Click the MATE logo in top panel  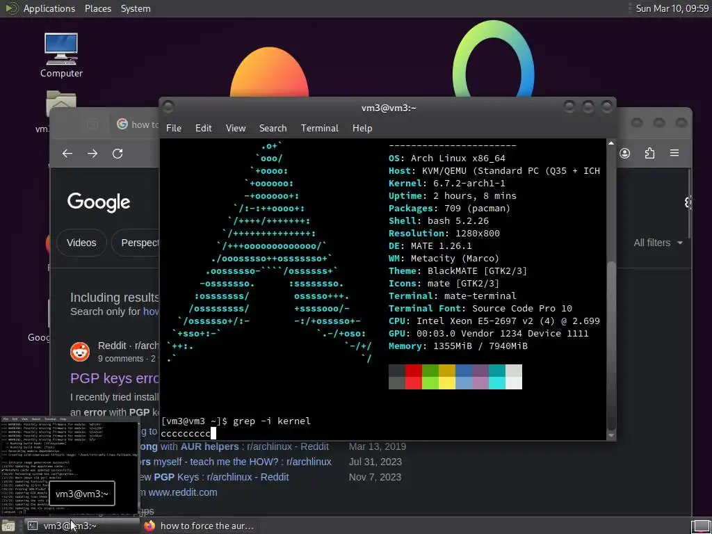[x=11, y=8]
